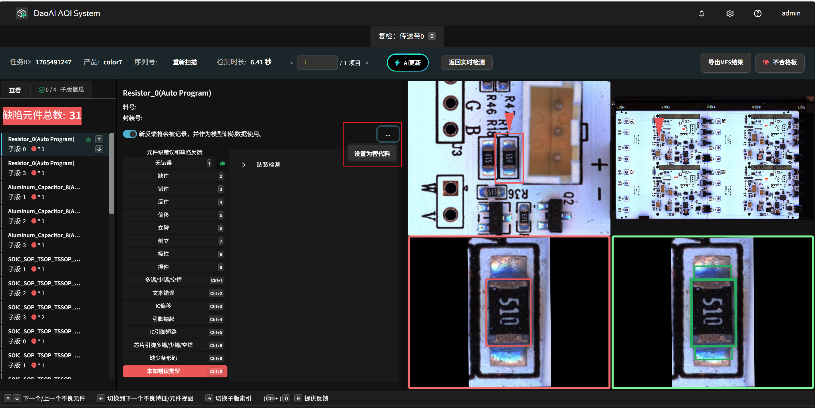This screenshot has width=815, height=408.
Task: Click the help question mark icon
Action: click(758, 13)
